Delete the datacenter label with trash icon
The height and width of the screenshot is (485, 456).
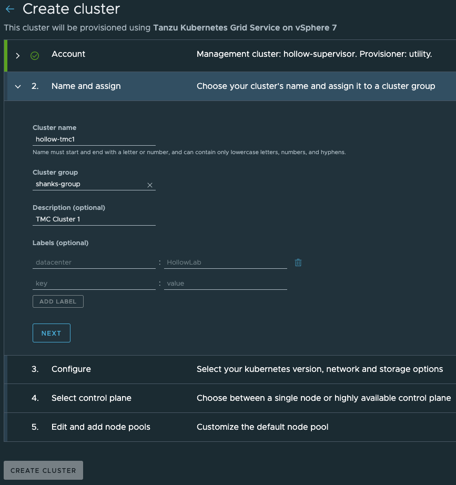pos(298,262)
